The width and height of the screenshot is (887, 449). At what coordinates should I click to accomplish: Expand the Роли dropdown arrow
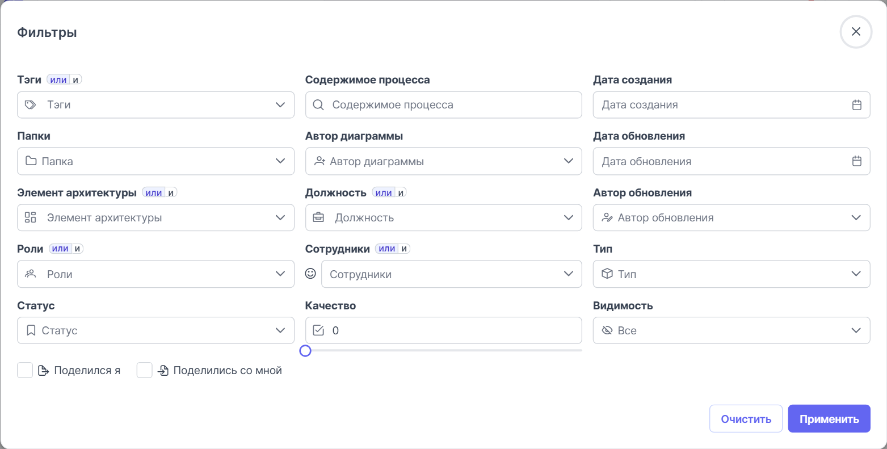click(x=280, y=274)
